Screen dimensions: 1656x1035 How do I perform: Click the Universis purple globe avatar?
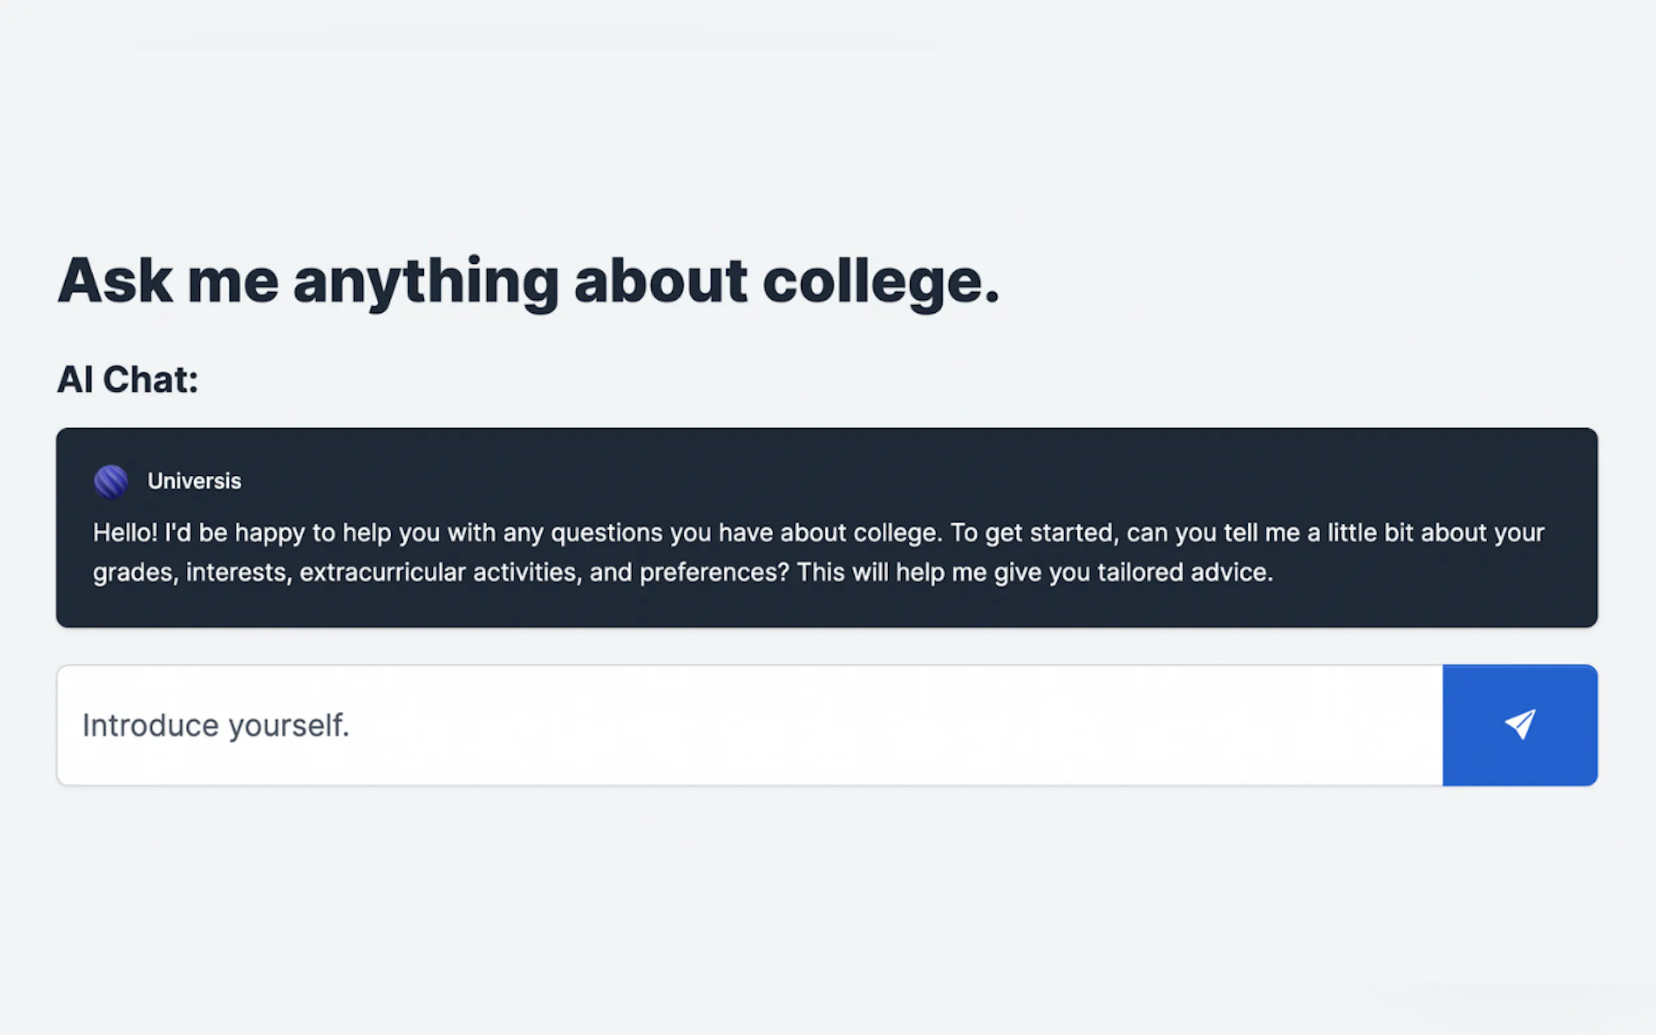(111, 481)
